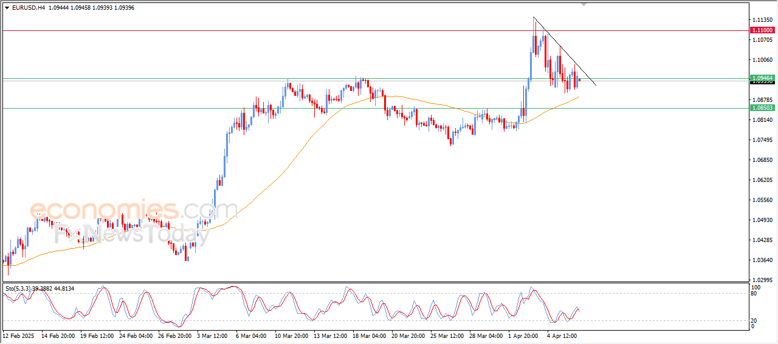The image size is (778, 344).
Task: Click the 1.08140 price scale value
Action: click(x=762, y=120)
